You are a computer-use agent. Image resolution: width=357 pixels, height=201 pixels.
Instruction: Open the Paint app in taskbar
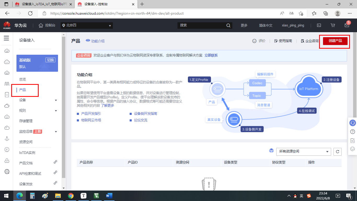pyautogui.click(x=45, y=196)
